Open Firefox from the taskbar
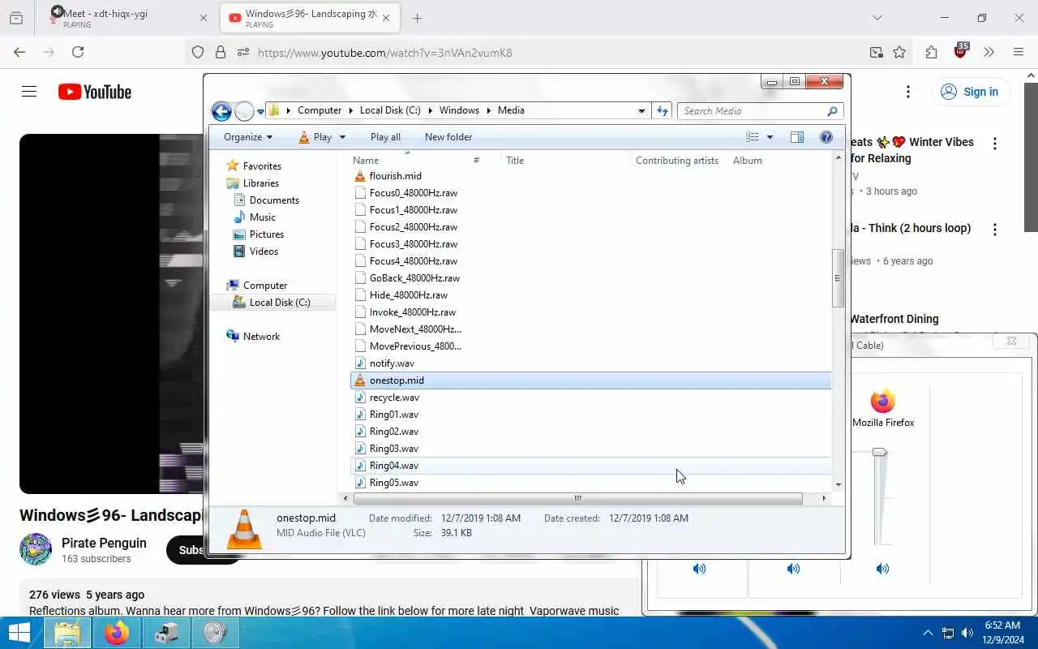Image resolution: width=1038 pixels, height=649 pixels. (117, 633)
